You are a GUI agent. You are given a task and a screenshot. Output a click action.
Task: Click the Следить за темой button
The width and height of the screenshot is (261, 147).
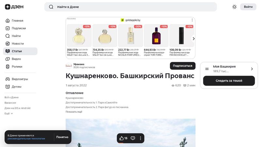coord(229,81)
